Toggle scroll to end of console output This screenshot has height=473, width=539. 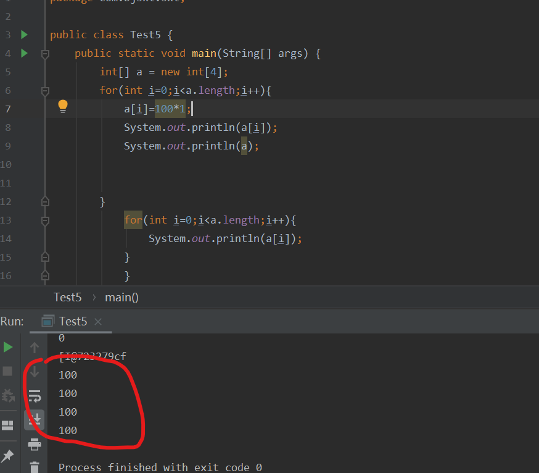35,420
